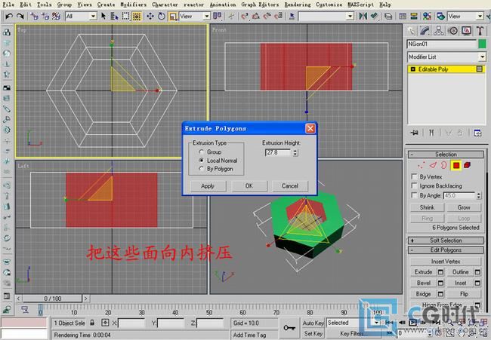Select Group extrusion type
Screen dimensions: 491x340
tap(202, 152)
